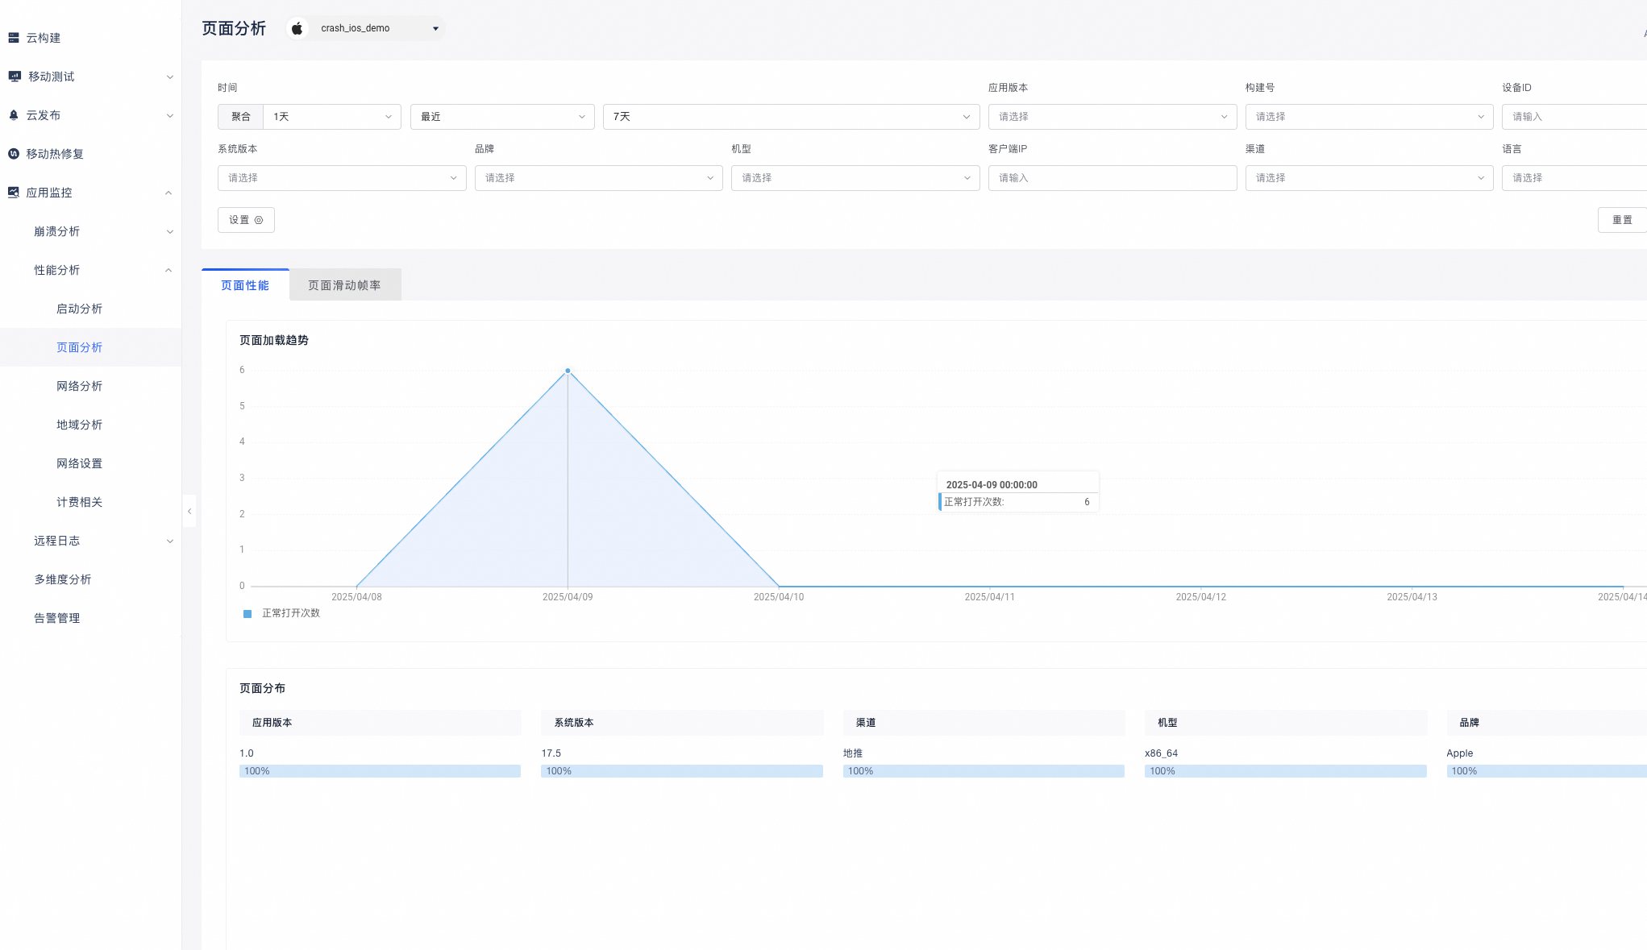Image resolution: width=1647 pixels, height=950 pixels.
Task: Click the 系统版本 distribution column header
Action: coord(682,723)
